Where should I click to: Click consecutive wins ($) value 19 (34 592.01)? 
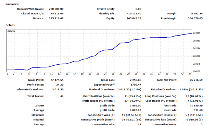131,115
